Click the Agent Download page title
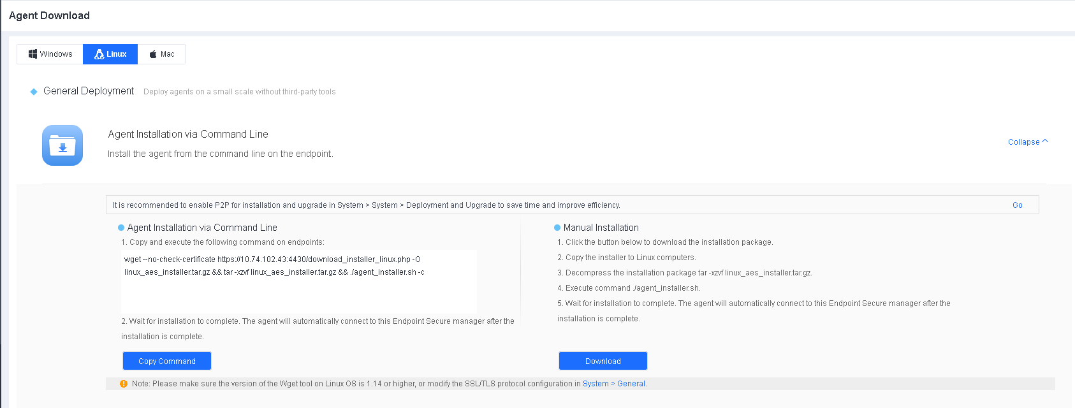This screenshot has height=408, width=1075. (x=49, y=15)
